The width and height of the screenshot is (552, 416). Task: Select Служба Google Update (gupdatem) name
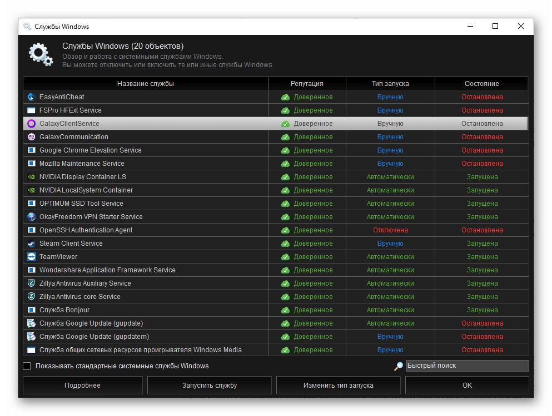95,337
